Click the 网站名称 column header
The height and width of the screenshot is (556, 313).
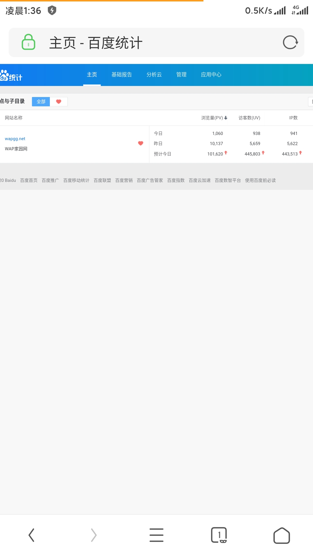click(14, 118)
